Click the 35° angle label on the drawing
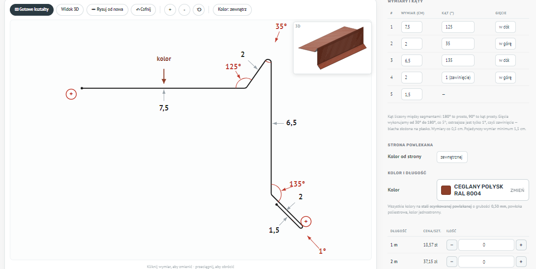This screenshot has width=536, height=269. point(281,27)
